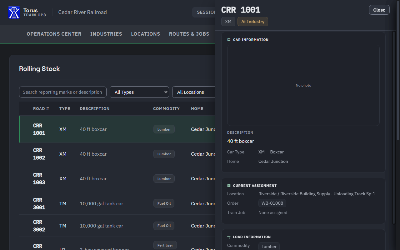
Task: Click the Car Information section icon
Action: (229, 40)
